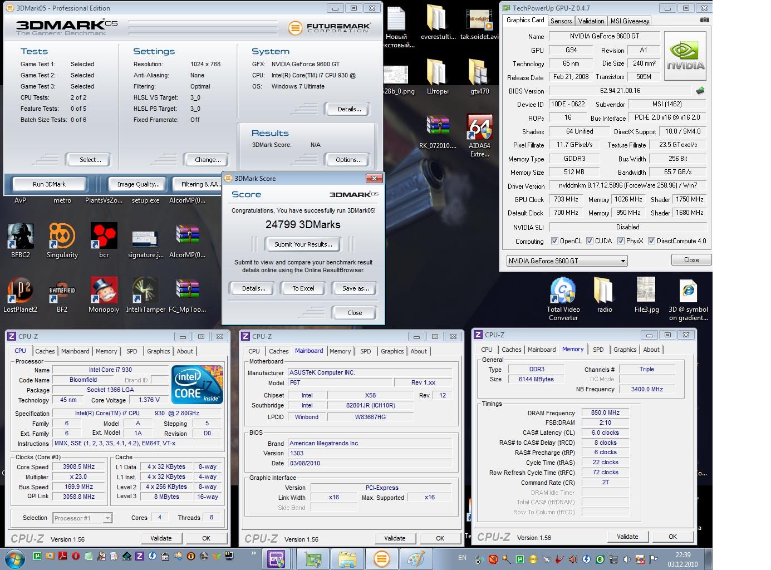Image resolution: width=771 pixels, height=570 pixels.
Task: Click the Windows Start orb
Action: (x=15, y=558)
